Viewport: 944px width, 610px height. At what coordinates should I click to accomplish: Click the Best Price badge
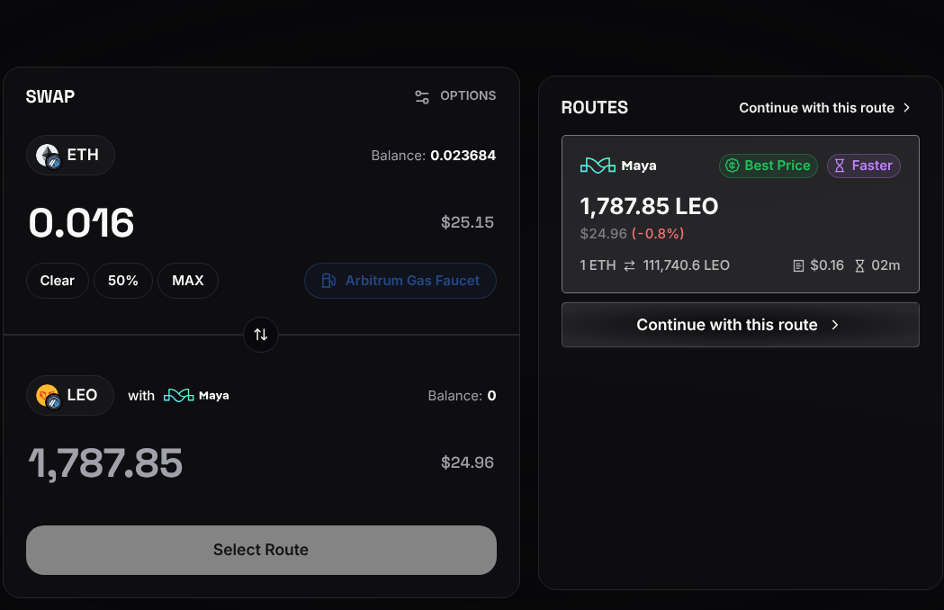pos(769,166)
